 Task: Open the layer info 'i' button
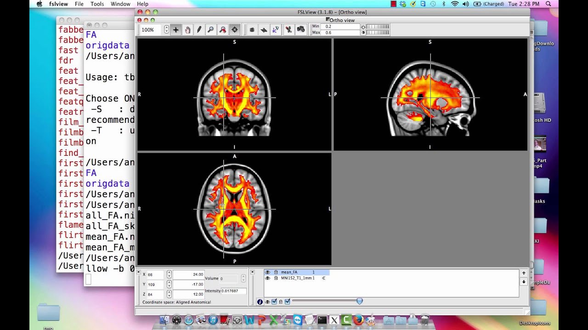tap(260, 302)
